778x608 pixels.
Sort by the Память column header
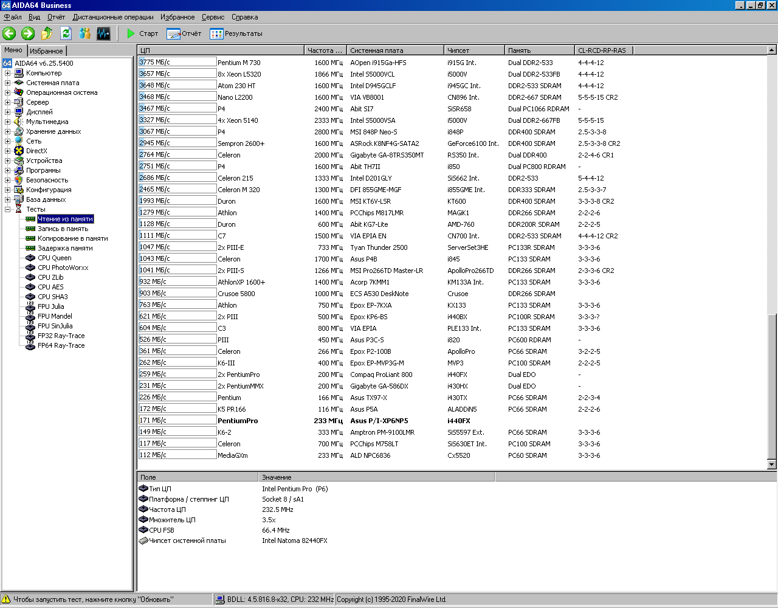[539, 50]
